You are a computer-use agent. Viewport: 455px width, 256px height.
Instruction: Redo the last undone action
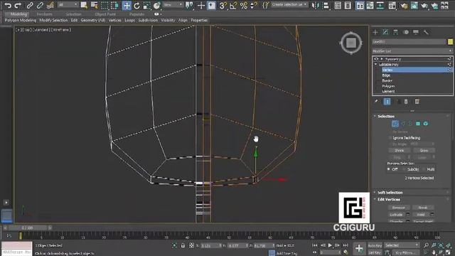click(18, 5)
